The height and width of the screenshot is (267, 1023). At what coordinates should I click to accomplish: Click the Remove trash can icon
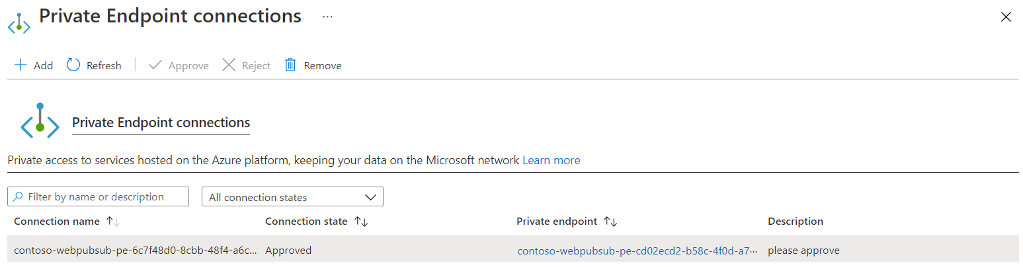tap(290, 65)
